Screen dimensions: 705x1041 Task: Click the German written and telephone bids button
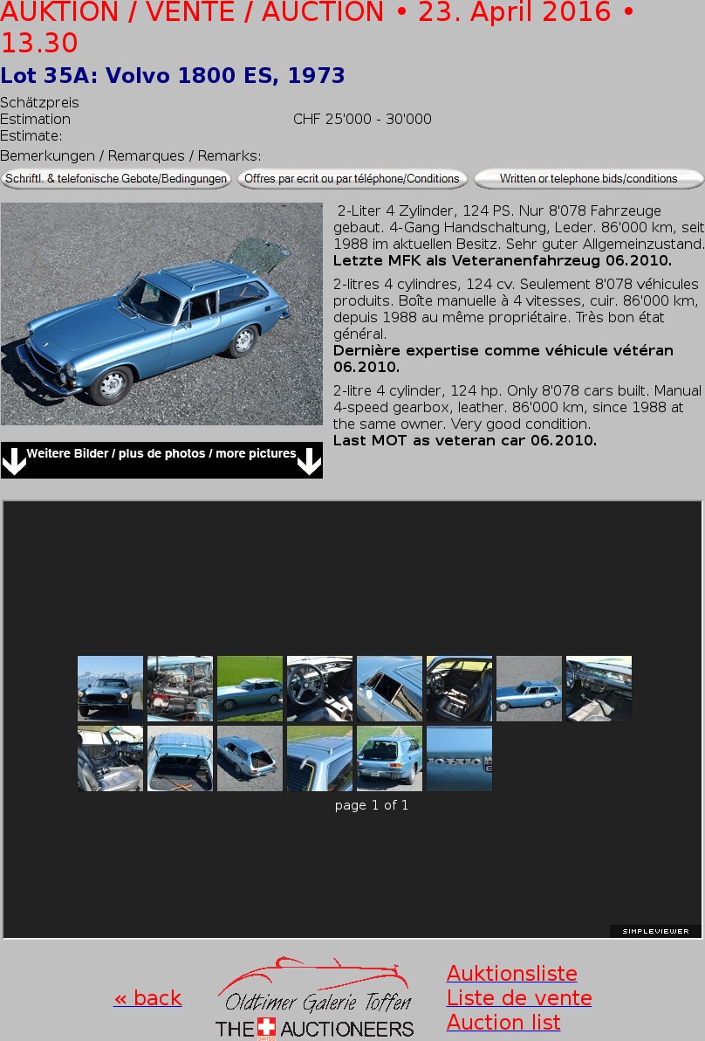116,178
